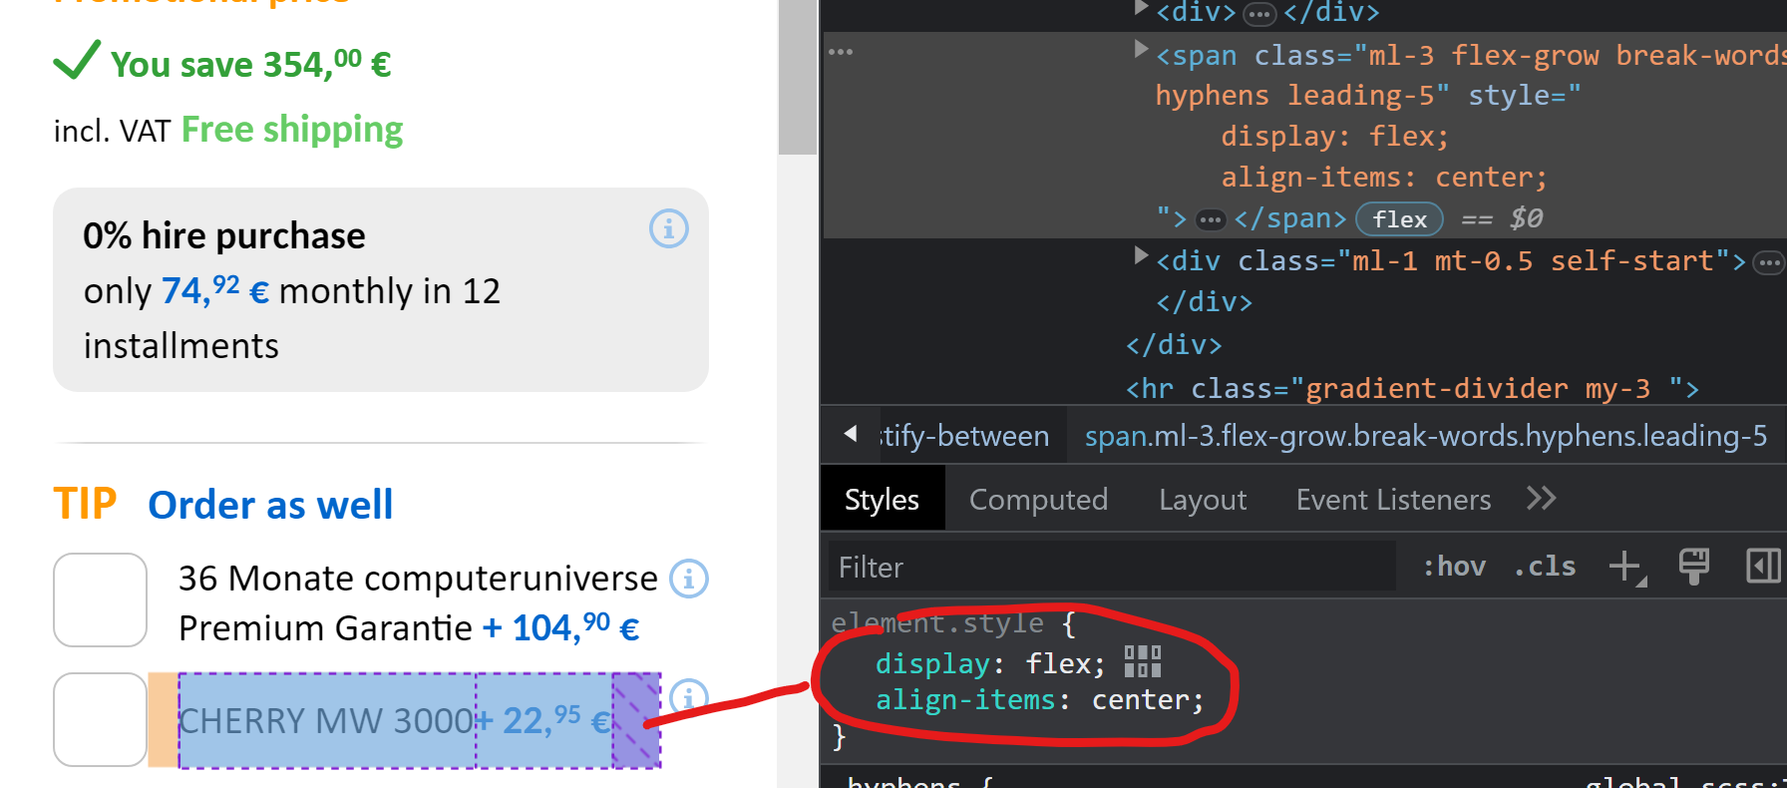This screenshot has width=1787, height=788.
Task: Click in the styles Filter input field
Action: (x=1112, y=567)
